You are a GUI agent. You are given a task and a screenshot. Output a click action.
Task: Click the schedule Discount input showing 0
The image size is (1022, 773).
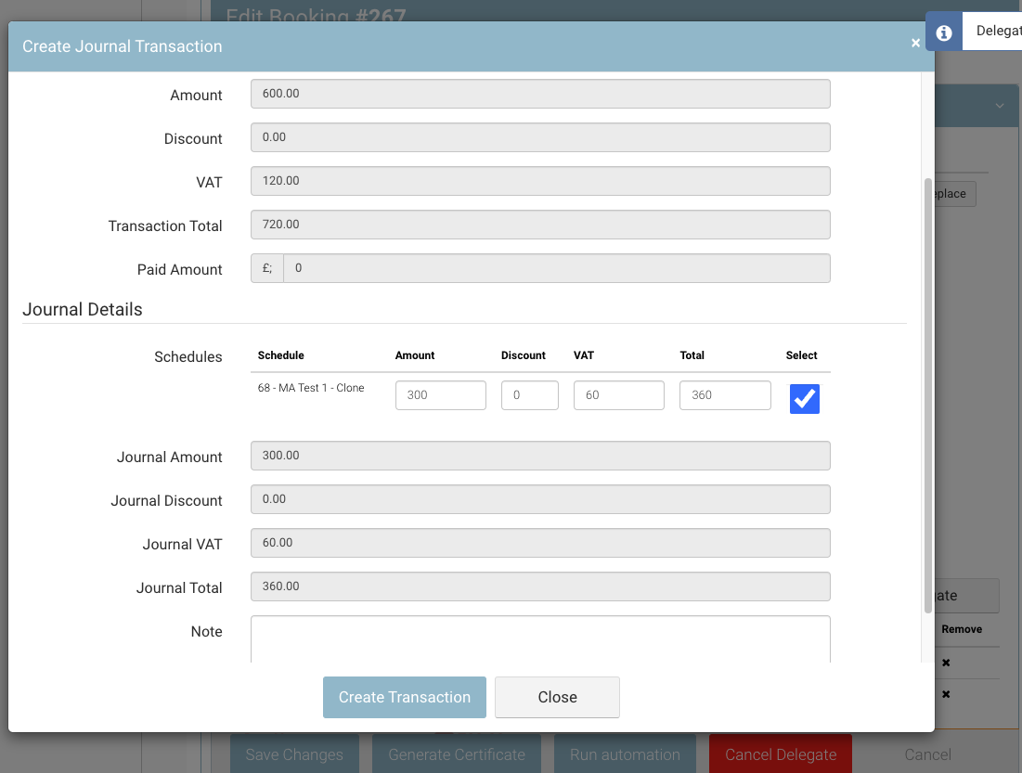[x=529, y=395]
